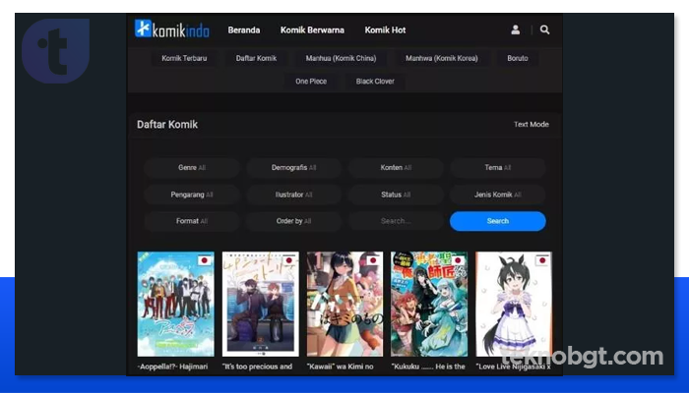Select Manhua (Komik China) link

(x=341, y=58)
